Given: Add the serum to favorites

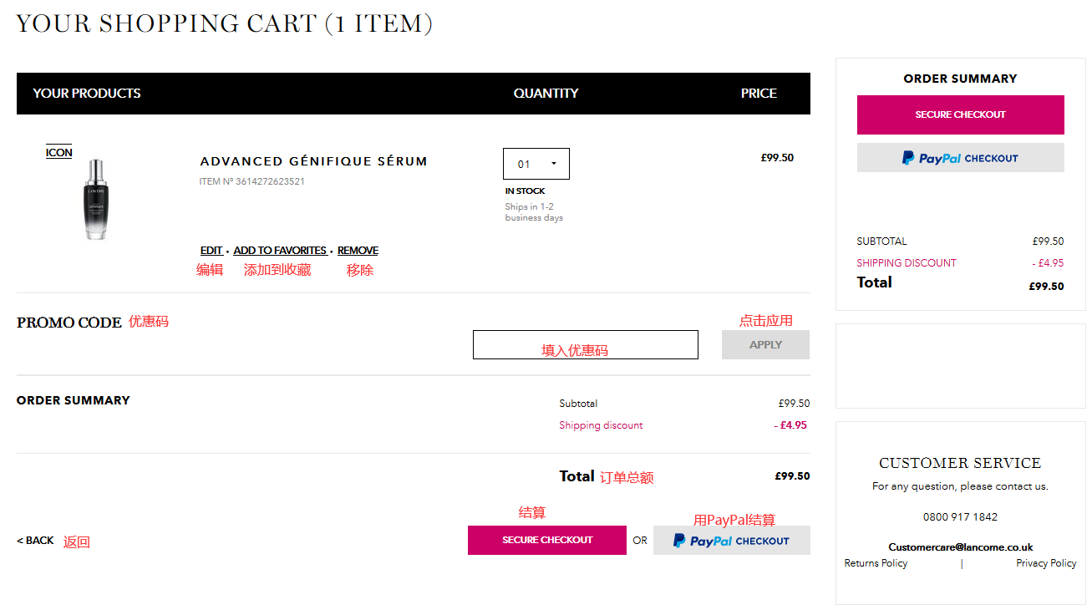Looking at the screenshot, I should 280,251.
